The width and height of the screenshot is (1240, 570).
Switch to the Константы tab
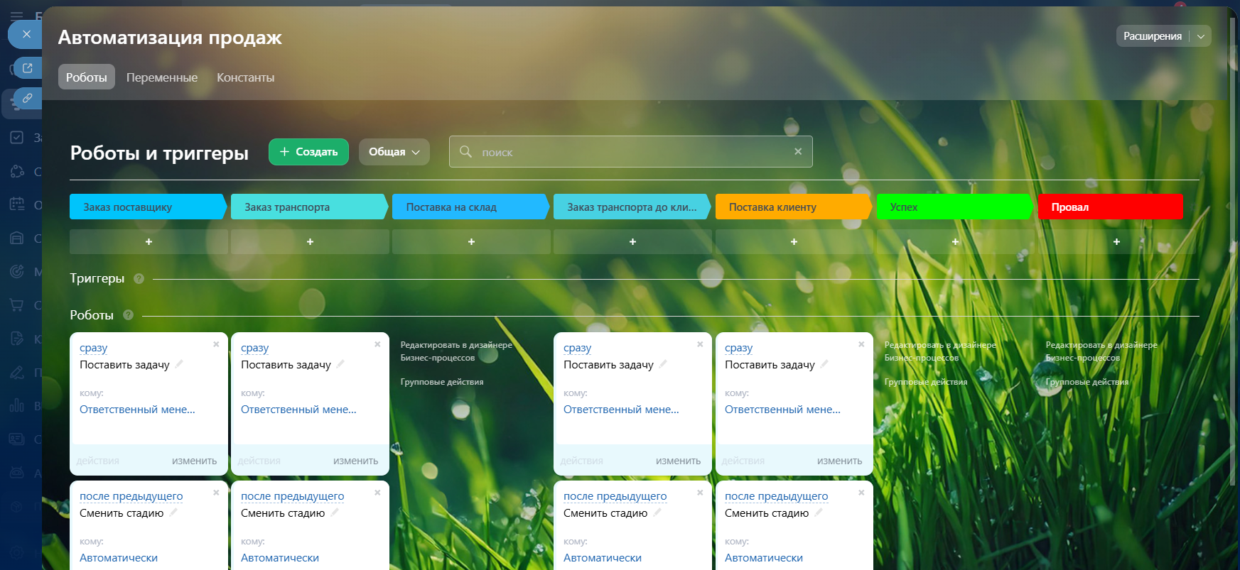245,77
